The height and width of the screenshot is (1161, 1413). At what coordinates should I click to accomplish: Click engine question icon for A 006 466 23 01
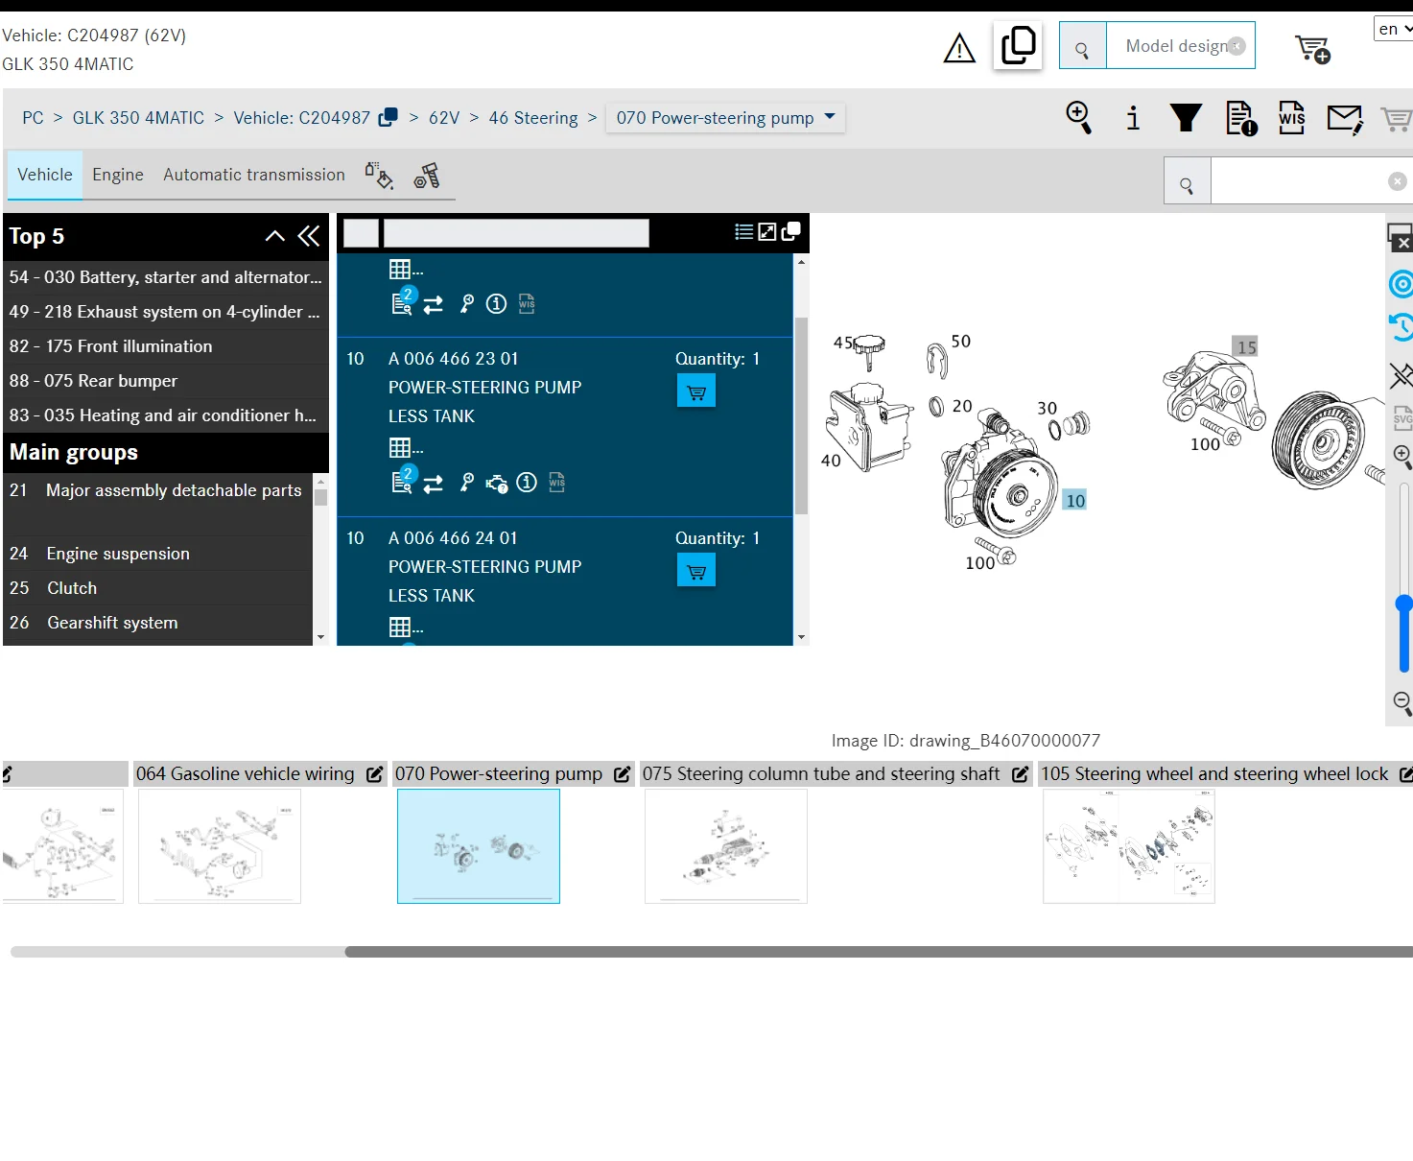pos(497,484)
